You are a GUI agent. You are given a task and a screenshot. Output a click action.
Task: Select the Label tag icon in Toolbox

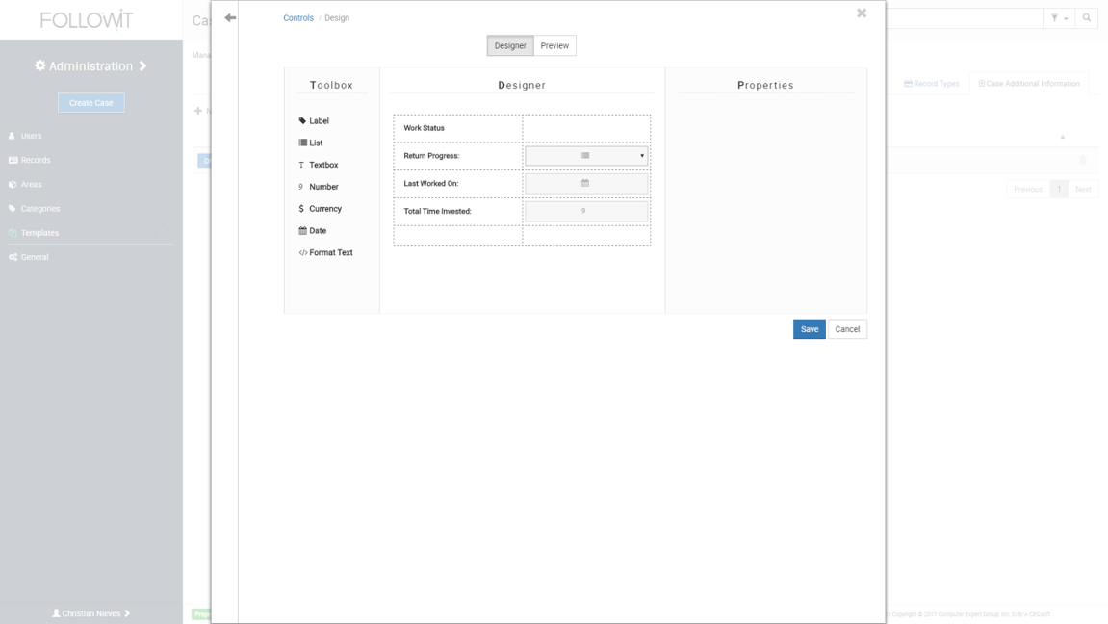pos(302,120)
